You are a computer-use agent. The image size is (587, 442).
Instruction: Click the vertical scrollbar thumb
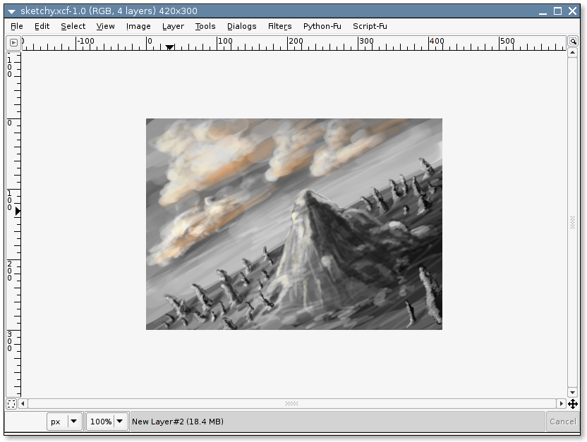pos(572,223)
